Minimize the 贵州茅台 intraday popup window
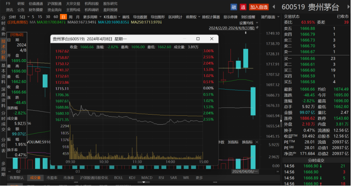 (x=185, y=39)
